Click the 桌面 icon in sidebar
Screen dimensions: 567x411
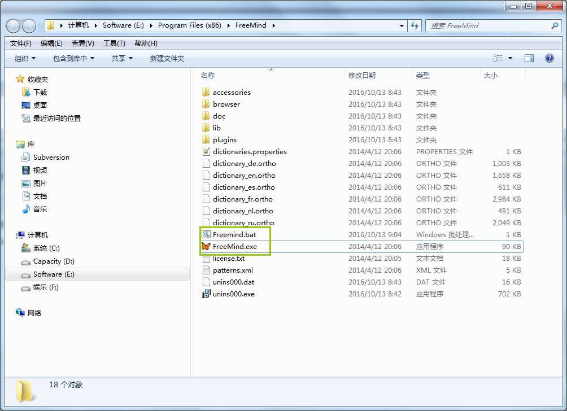coord(25,105)
